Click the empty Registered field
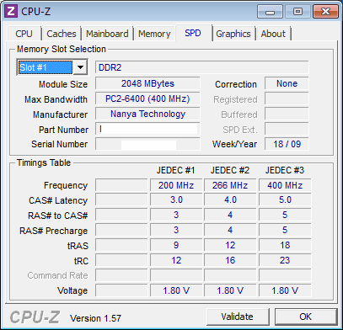343x330 pixels. coord(287,98)
